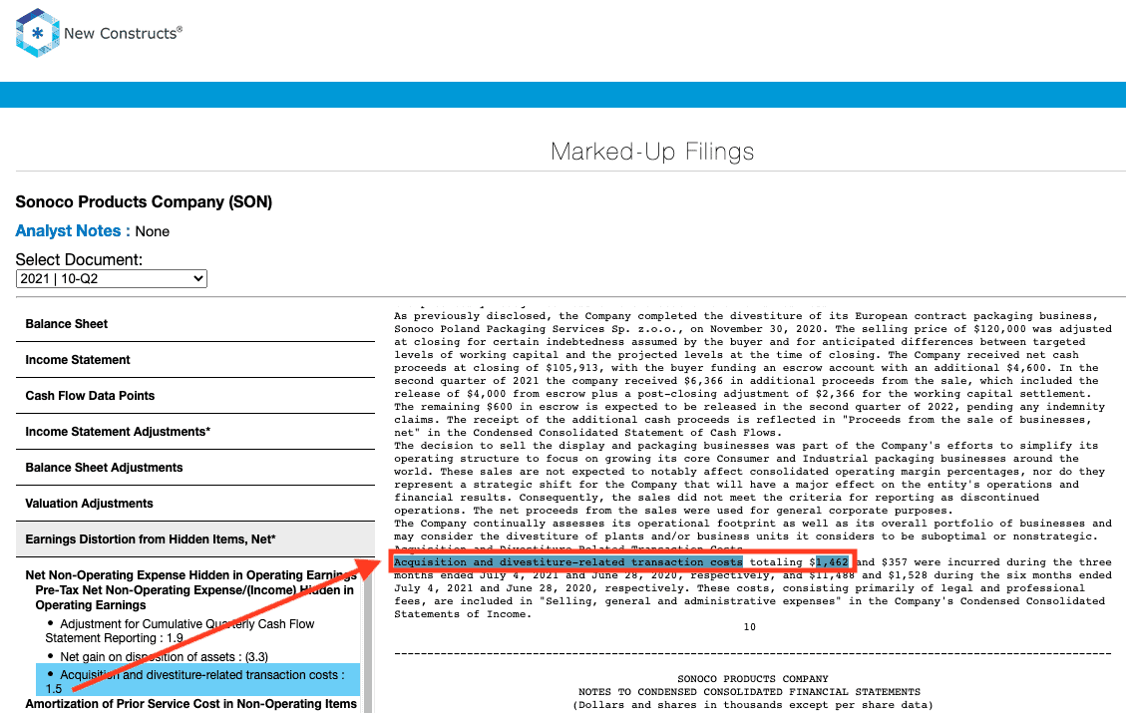Click highlighted 'Acquisition and divestiture-related transaction costs' text
1126x713 pixels.
coord(568,562)
